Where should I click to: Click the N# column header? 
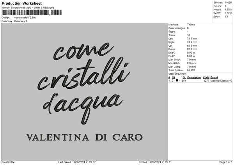[174, 77]
